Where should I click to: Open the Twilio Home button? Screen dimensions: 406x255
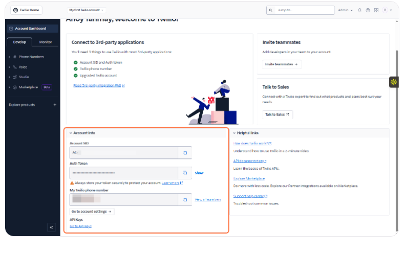pos(26,10)
